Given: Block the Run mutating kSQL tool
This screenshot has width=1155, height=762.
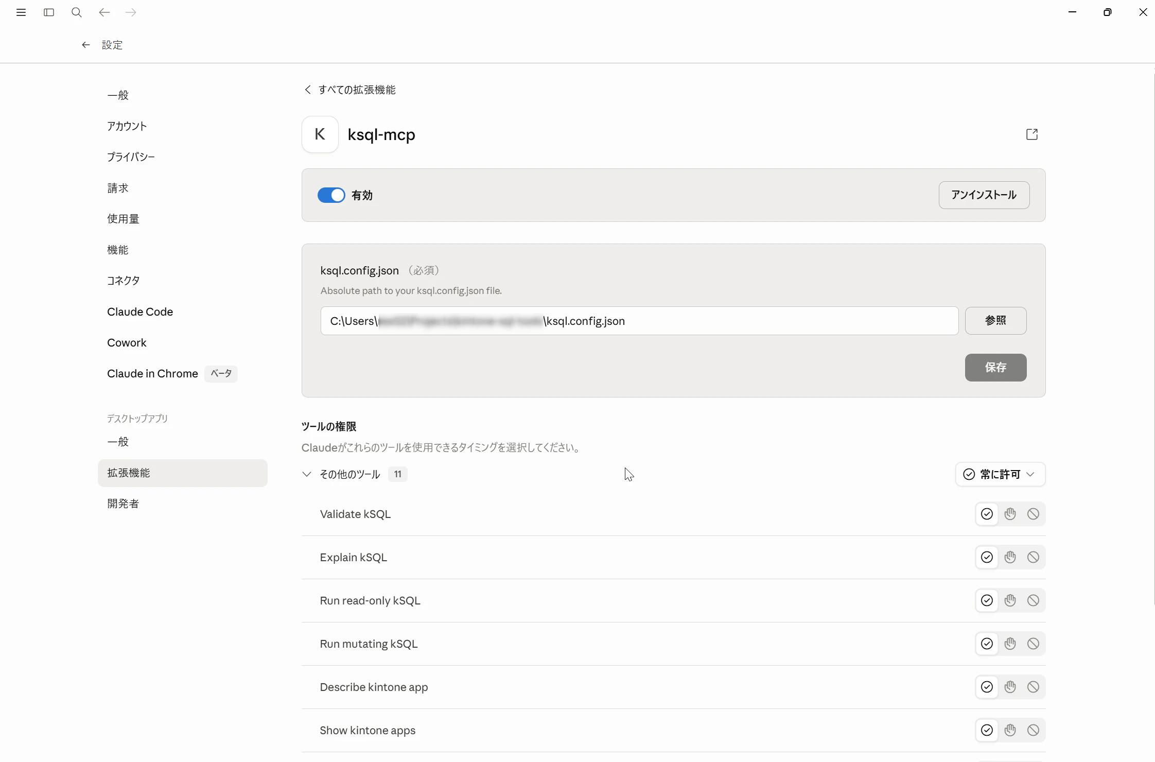Looking at the screenshot, I should 1033,644.
